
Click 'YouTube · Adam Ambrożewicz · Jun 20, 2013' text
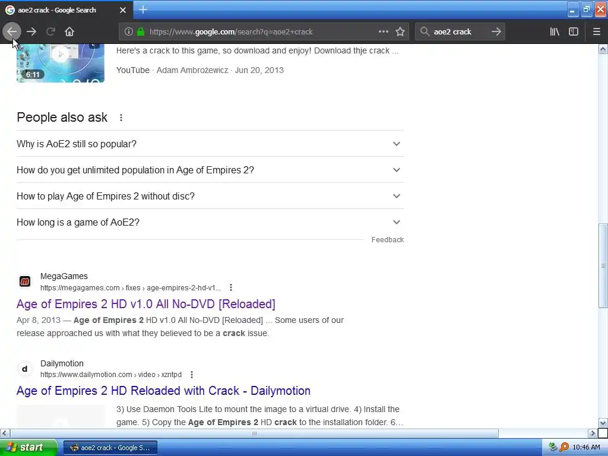click(200, 70)
